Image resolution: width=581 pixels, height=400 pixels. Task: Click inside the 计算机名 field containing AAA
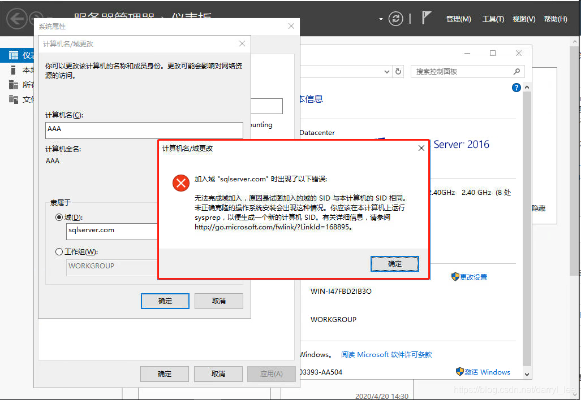click(144, 131)
